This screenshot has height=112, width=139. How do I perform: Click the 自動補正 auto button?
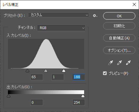119,38
